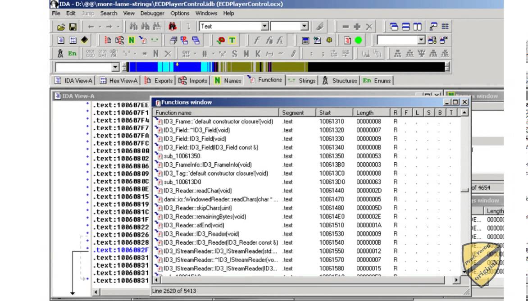Viewport: 528px width, 301px height.
Task: Click the forward arrow navigation icon
Action: coord(109,26)
